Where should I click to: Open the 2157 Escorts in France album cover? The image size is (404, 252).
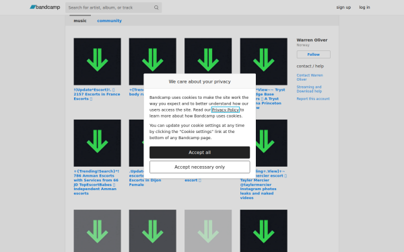pyautogui.click(x=97, y=62)
